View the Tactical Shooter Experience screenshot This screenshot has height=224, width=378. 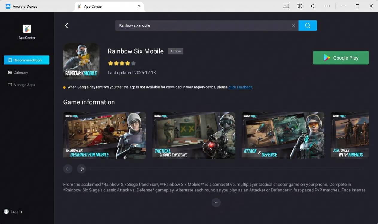point(194,135)
